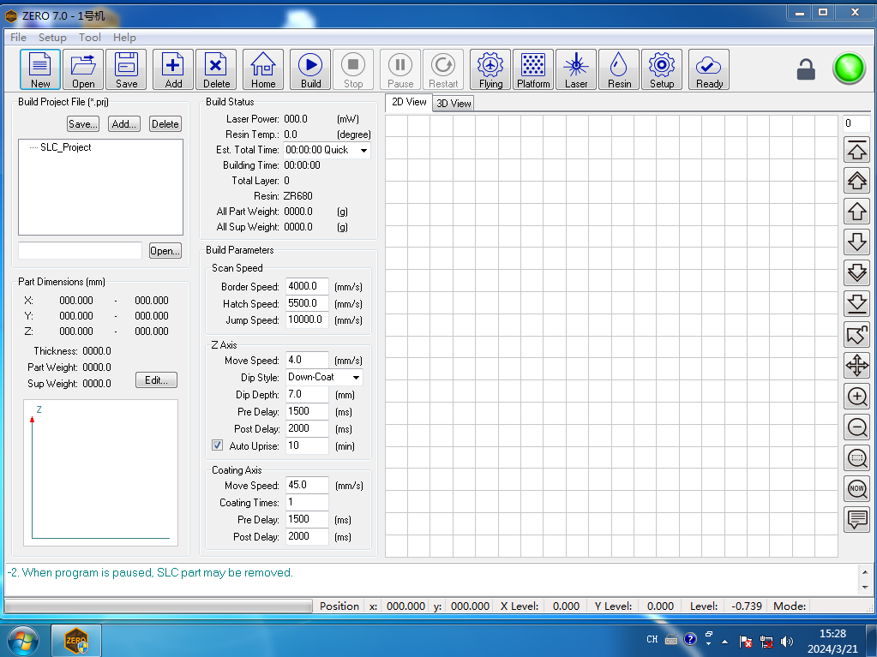Click the Coating Times input field
Image resolution: width=877 pixels, height=657 pixels.
point(307,502)
